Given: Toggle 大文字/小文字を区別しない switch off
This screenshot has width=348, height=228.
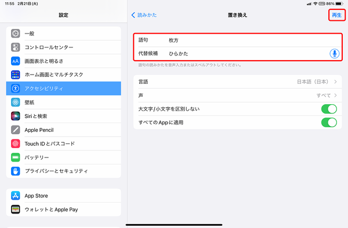Looking at the screenshot, I should 329,109.
